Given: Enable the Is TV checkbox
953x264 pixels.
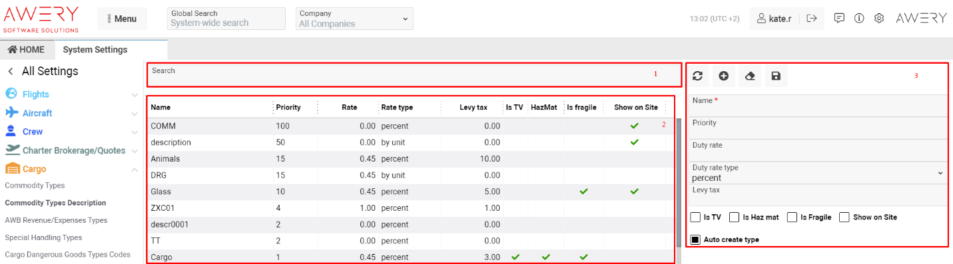Looking at the screenshot, I should (x=695, y=217).
